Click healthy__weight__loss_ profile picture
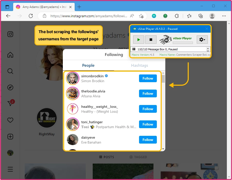Viewport: 232px width, 180px height. coord(73,109)
